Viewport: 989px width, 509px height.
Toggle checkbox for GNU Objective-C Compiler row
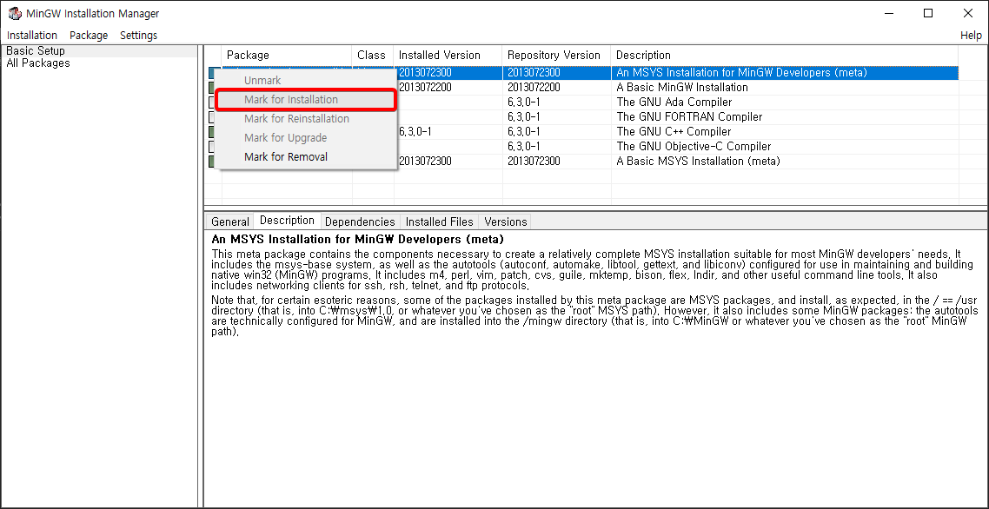212,146
